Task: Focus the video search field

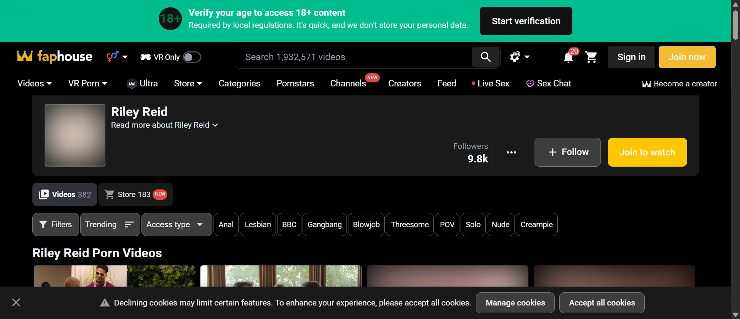Action: (x=353, y=57)
